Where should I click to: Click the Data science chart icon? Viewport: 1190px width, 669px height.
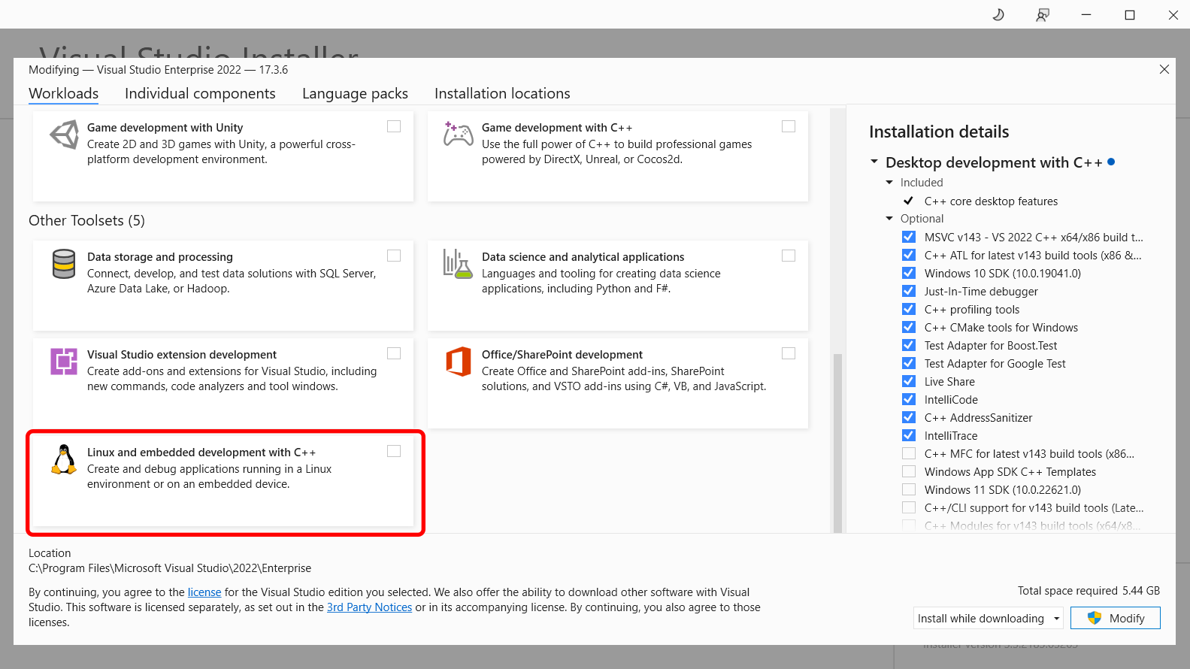[x=457, y=264]
